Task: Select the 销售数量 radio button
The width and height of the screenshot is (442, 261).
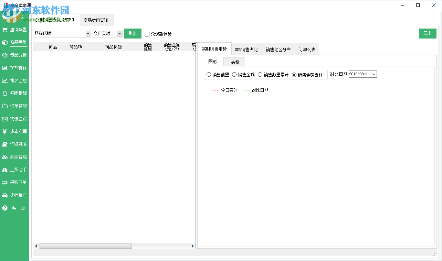Action: coord(209,74)
